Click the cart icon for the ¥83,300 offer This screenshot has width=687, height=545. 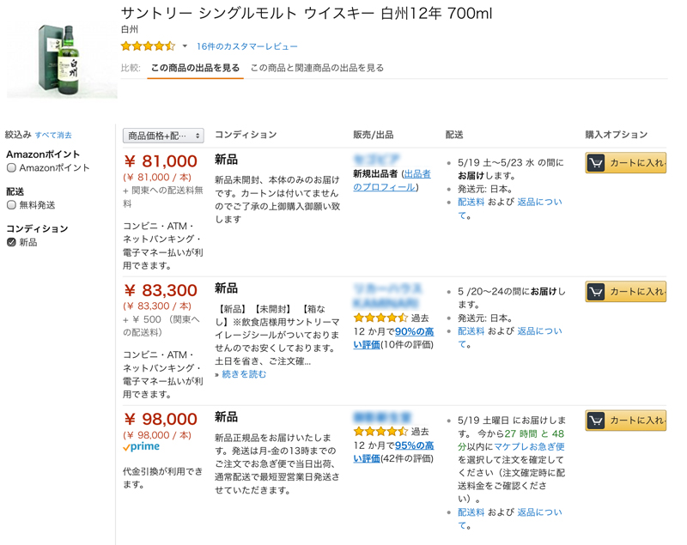pos(596,292)
